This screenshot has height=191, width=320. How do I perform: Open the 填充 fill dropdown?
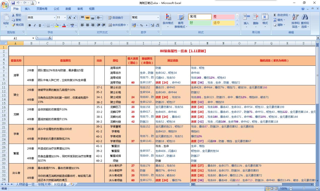click(279, 20)
